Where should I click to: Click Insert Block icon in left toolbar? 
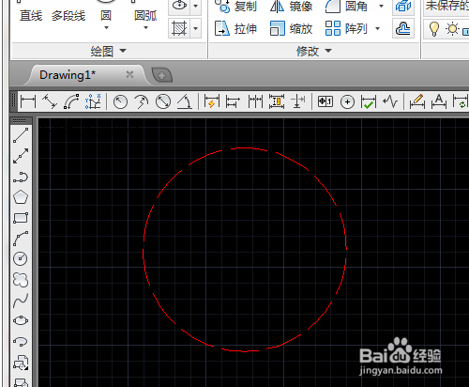pos(21,363)
